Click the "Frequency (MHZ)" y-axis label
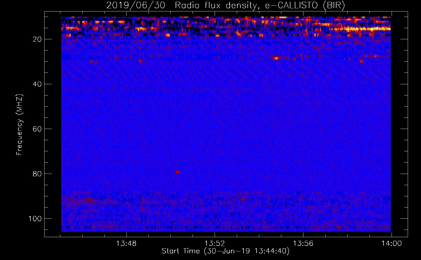This screenshot has height=260, width=421. (20, 125)
